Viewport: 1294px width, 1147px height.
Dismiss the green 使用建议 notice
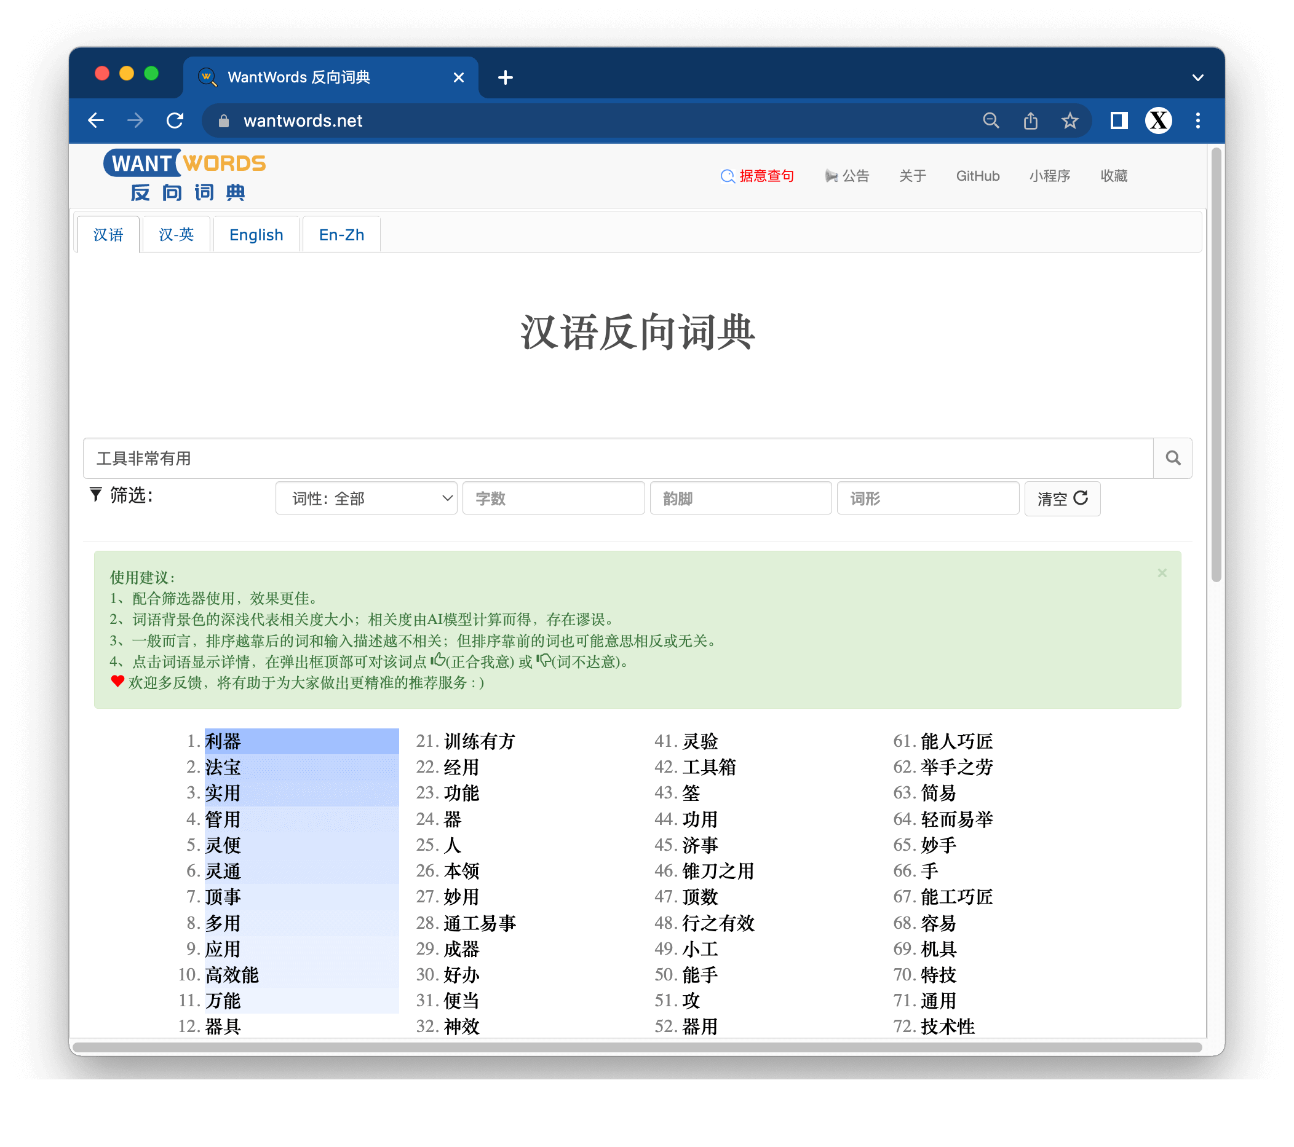click(1162, 573)
